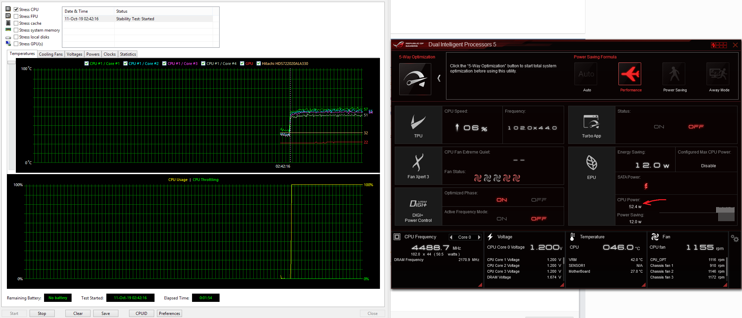Uncheck the Stress CPU checkbox
This screenshot has height=318, width=742.
[16, 9]
